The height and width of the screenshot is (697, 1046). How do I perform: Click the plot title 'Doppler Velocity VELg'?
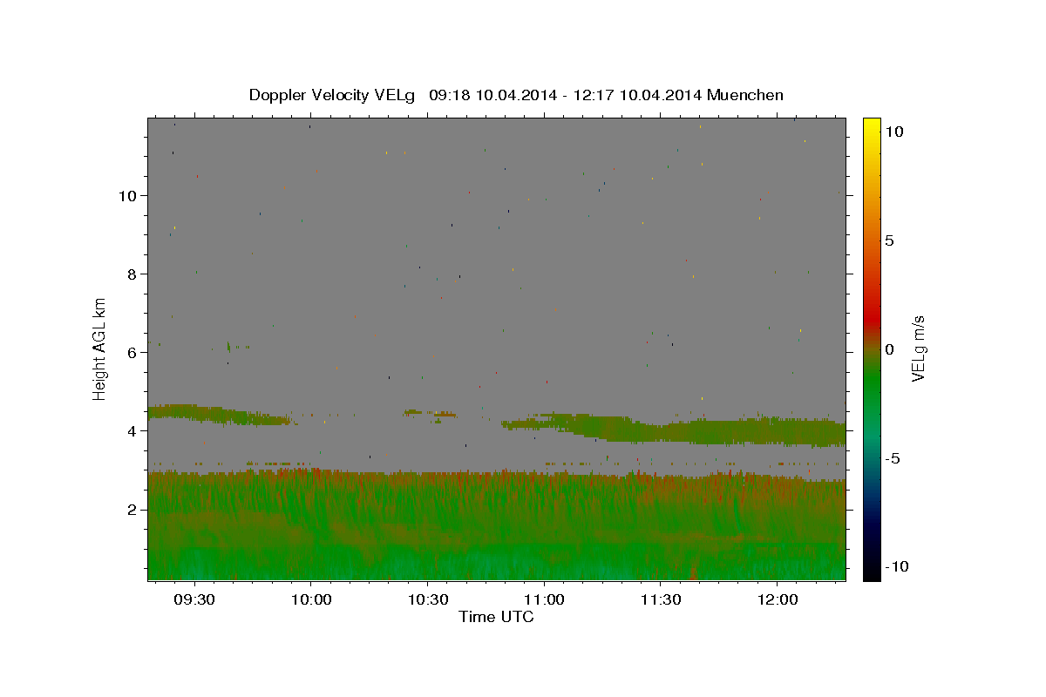tap(333, 95)
